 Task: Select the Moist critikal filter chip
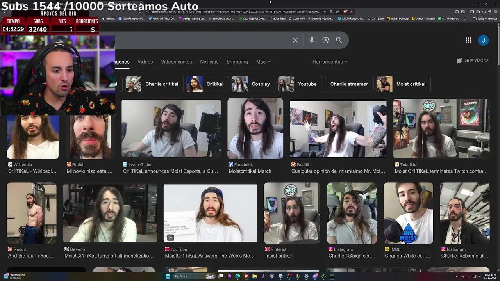coord(404,84)
